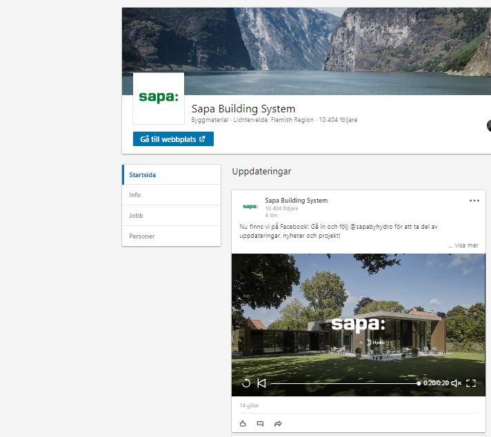Click the Uppdateringar heading

tap(261, 172)
